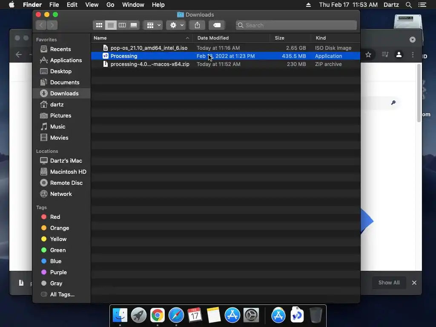The width and height of the screenshot is (436, 327).
Task: Click the Finder search field
Action: click(x=296, y=25)
